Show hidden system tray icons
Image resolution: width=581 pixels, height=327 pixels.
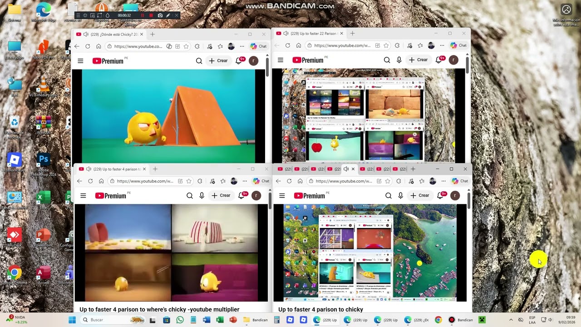tap(511, 320)
